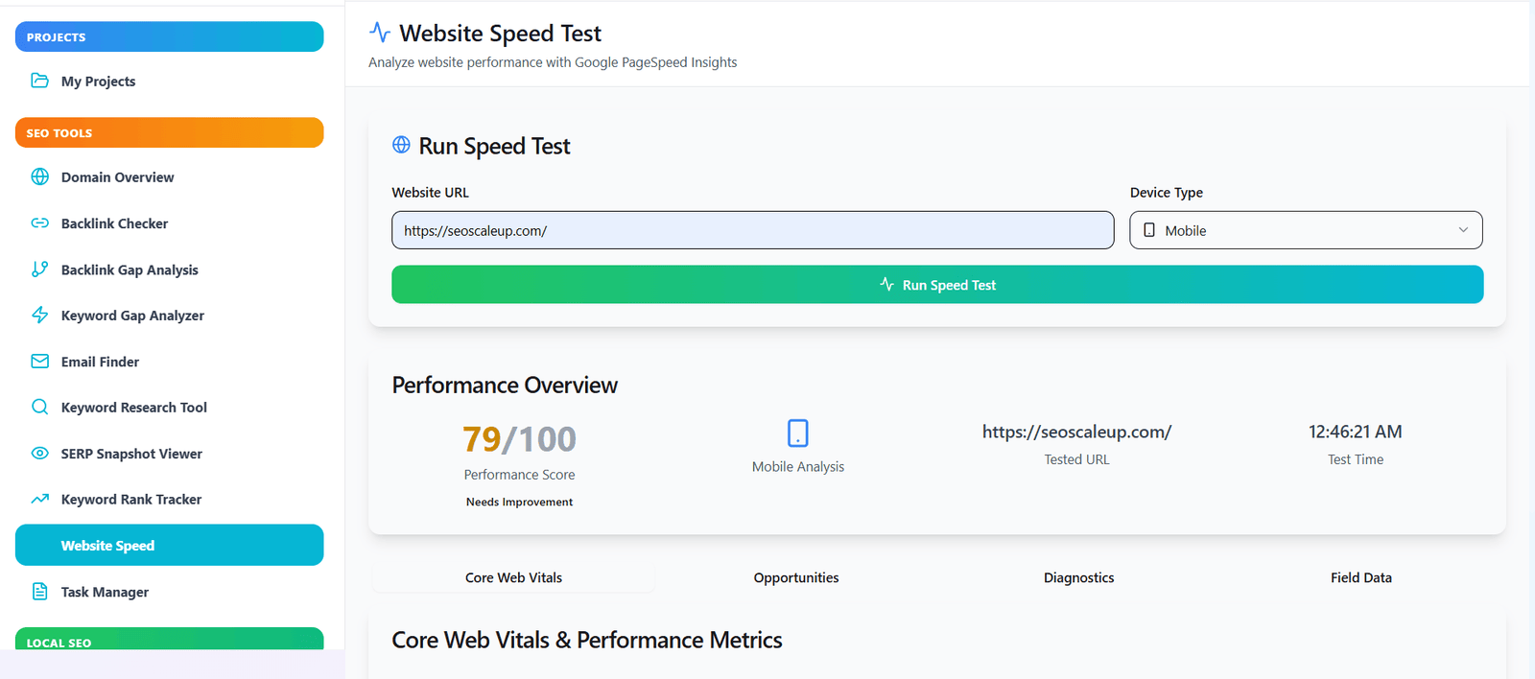
Task: Click the chevron arrow in Device Type selector
Action: pos(1463,230)
